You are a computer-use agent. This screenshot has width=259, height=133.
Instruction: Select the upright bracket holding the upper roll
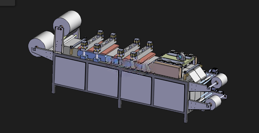click(x=59, y=40)
